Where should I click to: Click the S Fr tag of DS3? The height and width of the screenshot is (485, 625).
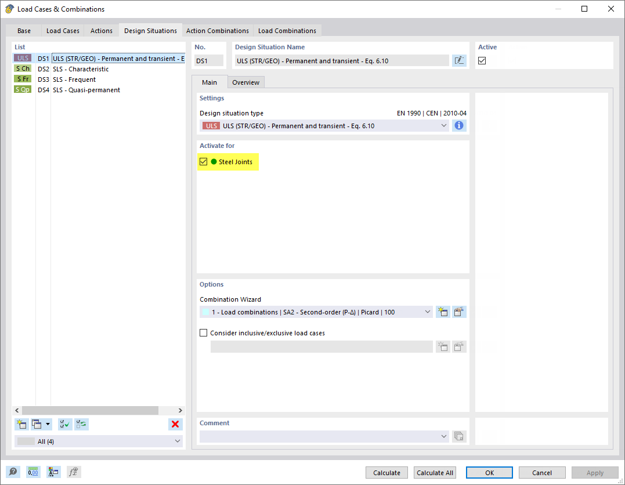pos(23,79)
